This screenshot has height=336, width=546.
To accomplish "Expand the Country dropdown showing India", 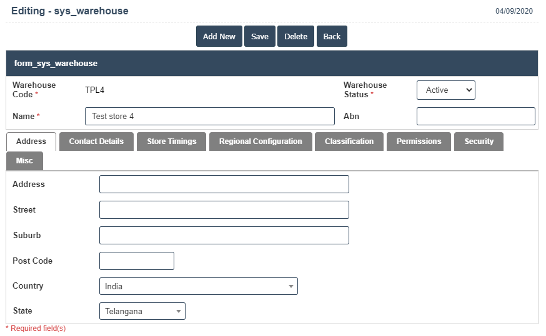I will click(x=198, y=286).
